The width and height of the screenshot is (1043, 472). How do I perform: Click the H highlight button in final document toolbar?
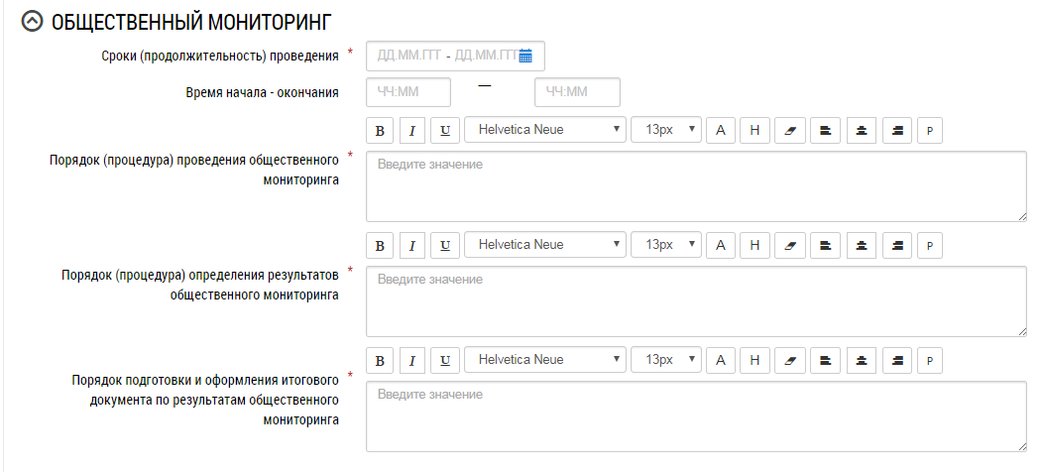click(754, 360)
